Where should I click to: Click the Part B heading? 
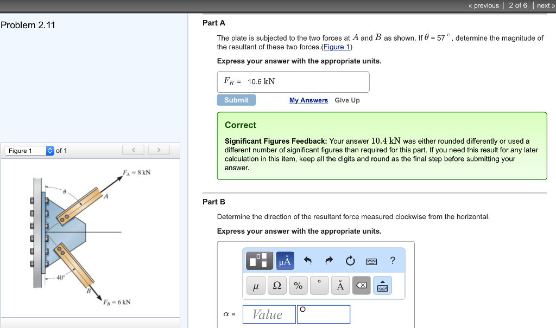coord(214,202)
